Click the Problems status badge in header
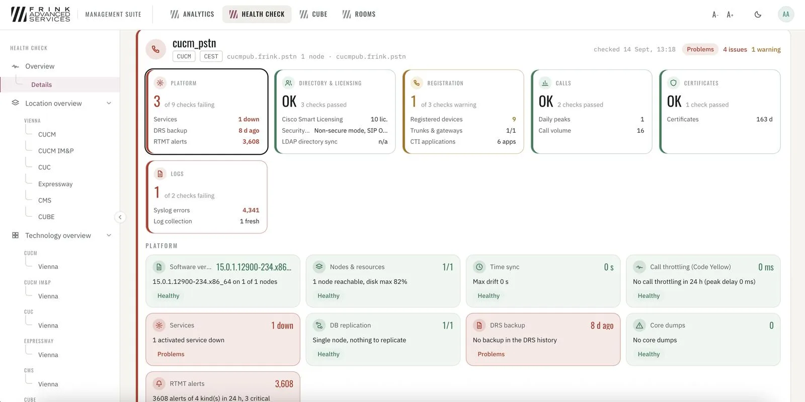805x402 pixels. [700, 49]
